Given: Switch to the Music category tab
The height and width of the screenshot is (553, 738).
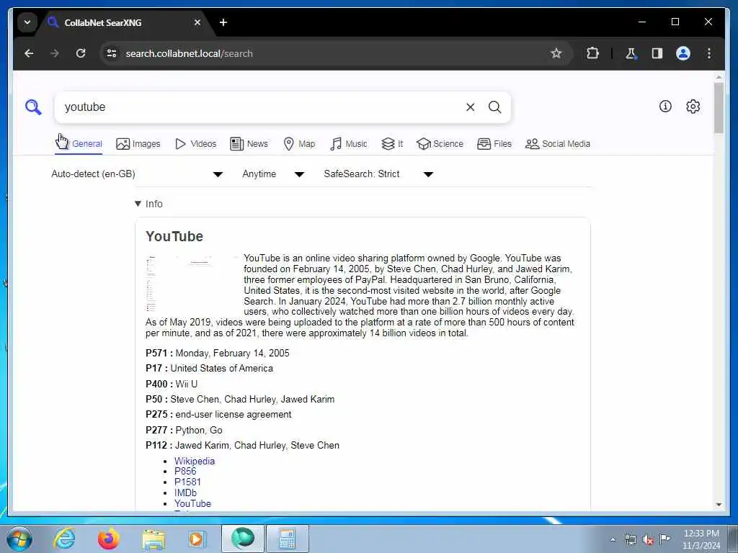Looking at the screenshot, I should (x=349, y=144).
